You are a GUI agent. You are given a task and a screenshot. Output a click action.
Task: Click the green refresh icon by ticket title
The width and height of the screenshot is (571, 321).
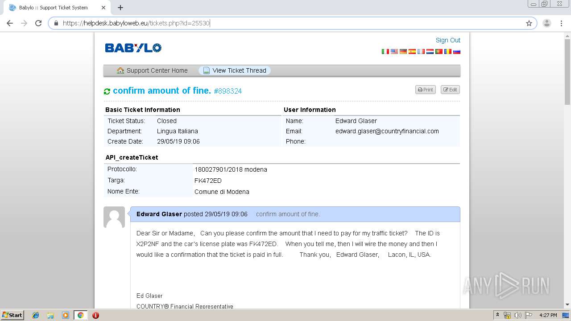point(107,91)
